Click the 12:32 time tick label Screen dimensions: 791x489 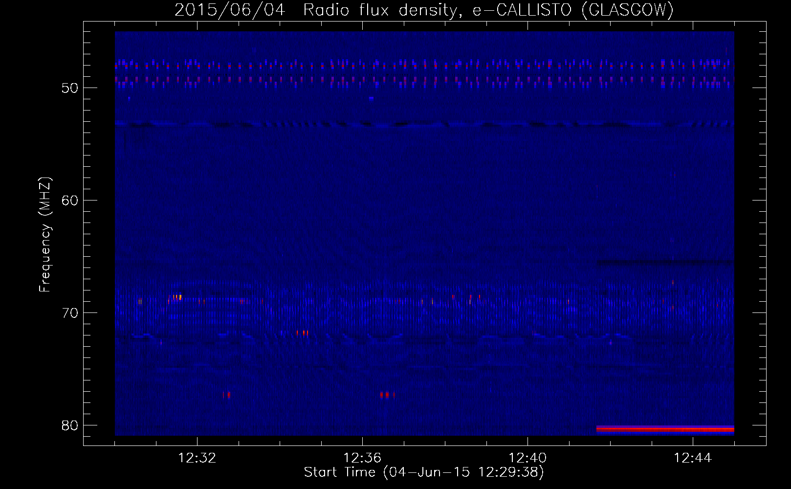click(x=197, y=458)
